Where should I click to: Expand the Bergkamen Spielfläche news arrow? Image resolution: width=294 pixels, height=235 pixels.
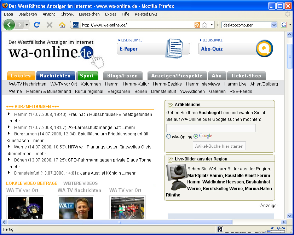8,133
